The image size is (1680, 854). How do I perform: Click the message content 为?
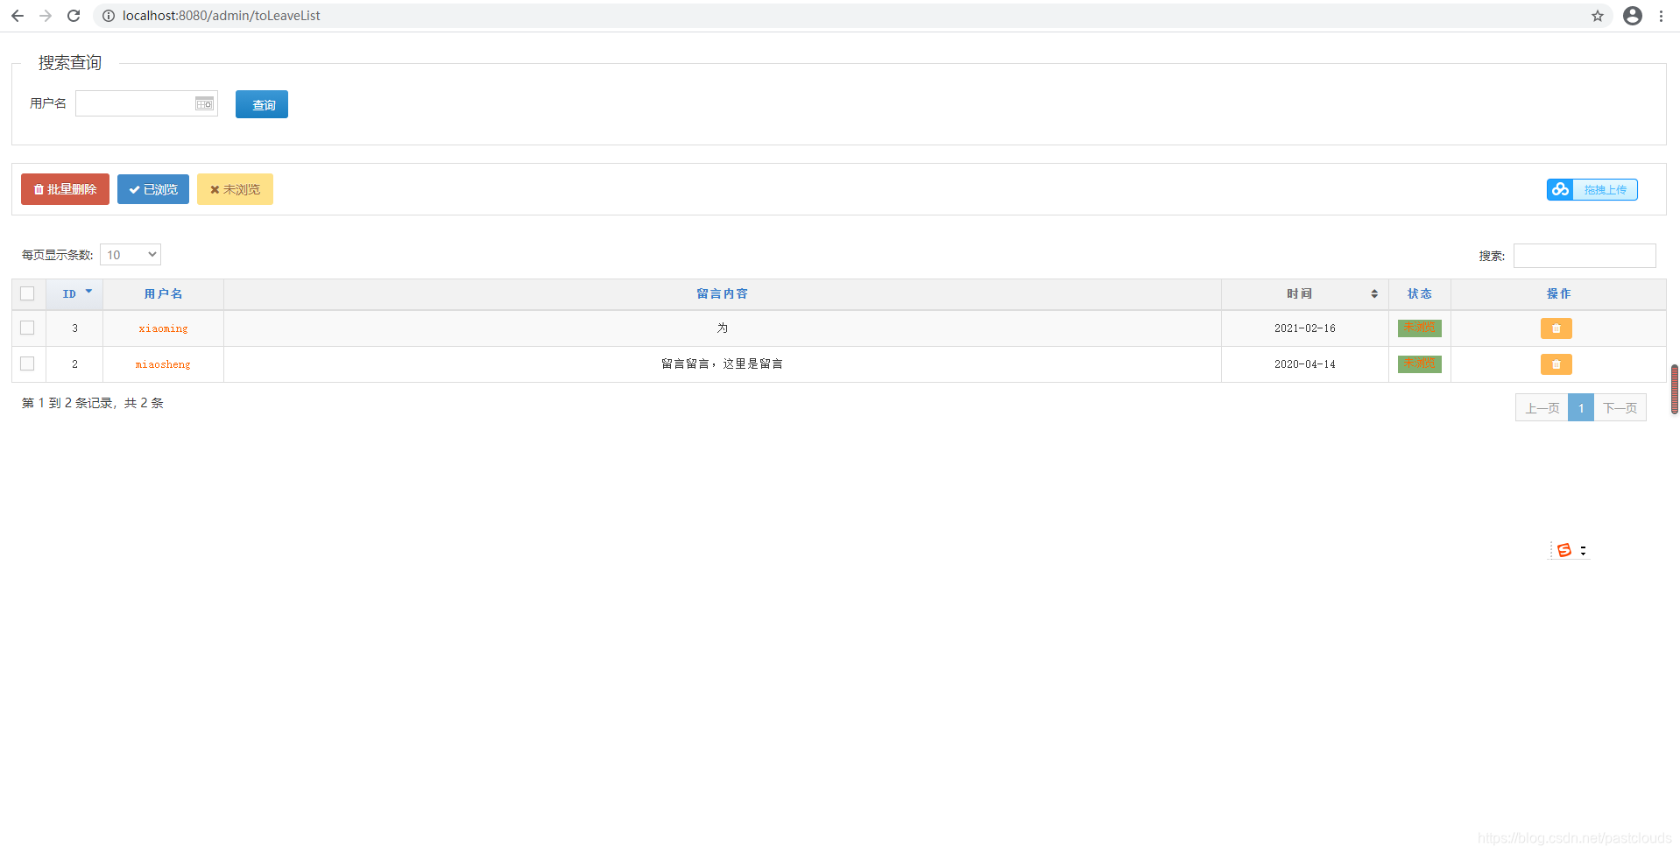(722, 328)
